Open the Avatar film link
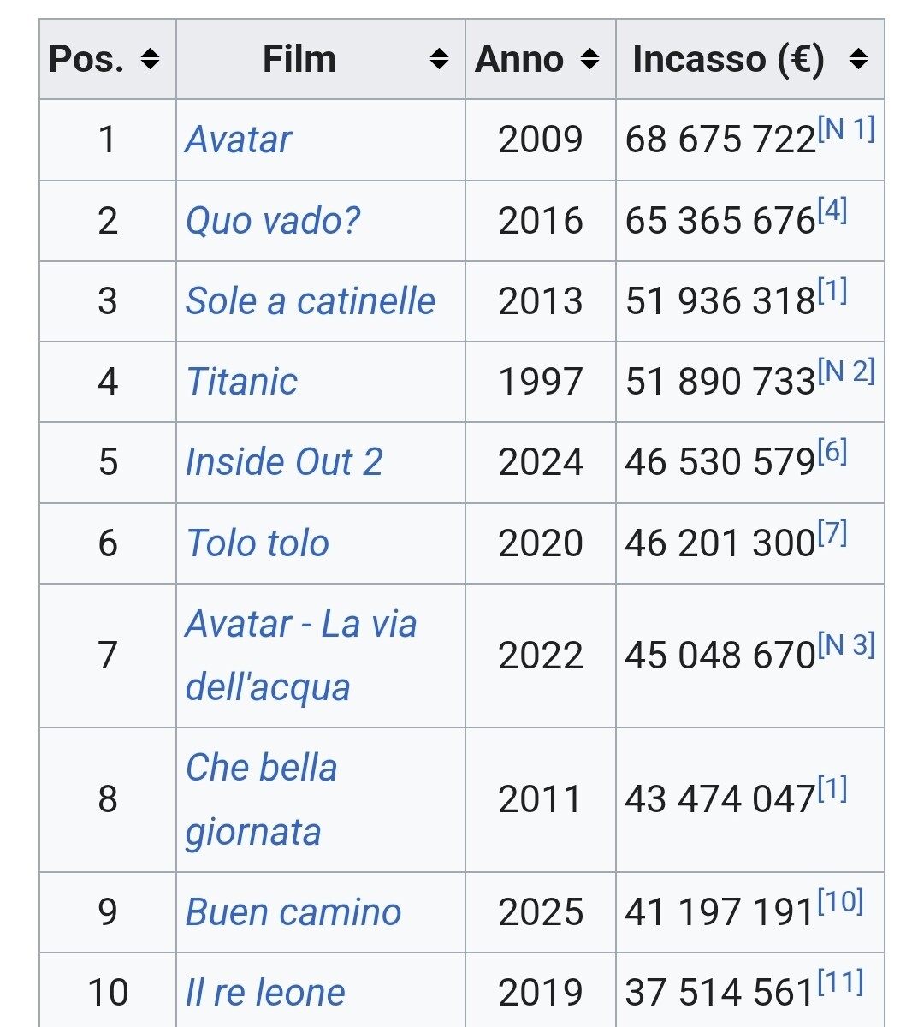The width and height of the screenshot is (924, 1027). pyautogui.click(x=239, y=140)
